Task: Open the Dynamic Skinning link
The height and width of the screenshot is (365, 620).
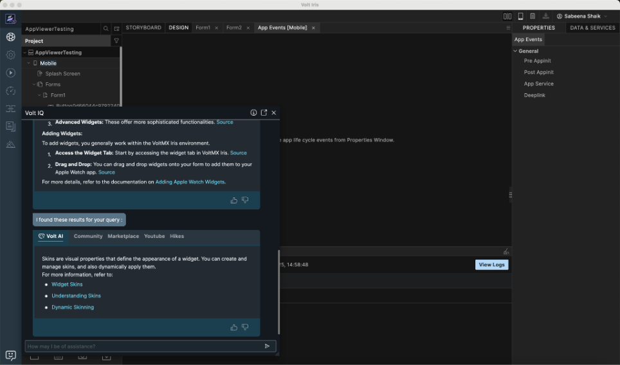Action: point(73,307)
